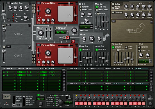Click the step 1 red pad

(x=77, y=103)
